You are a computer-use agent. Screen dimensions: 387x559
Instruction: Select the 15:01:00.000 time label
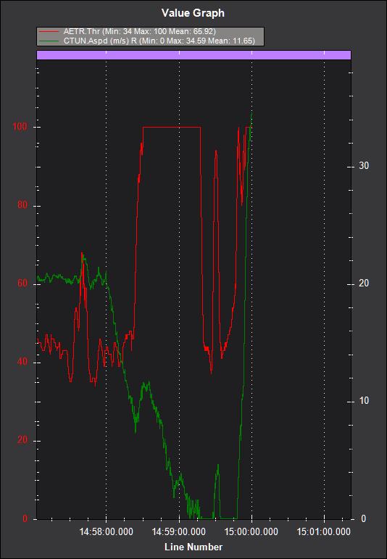pos(323,532)
